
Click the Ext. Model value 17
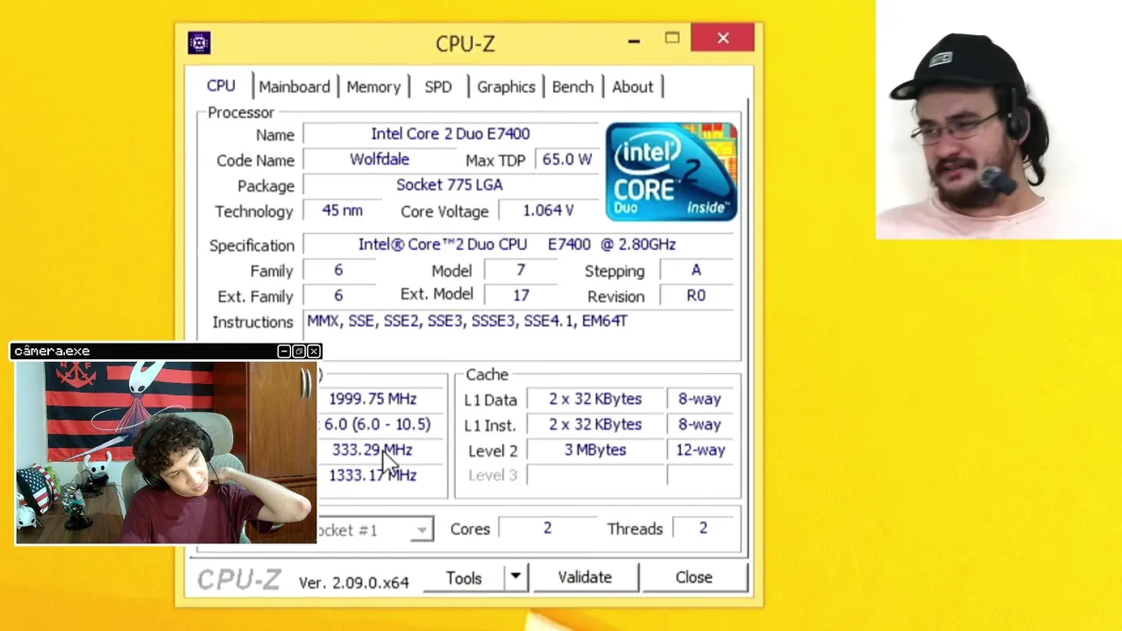[x=521, y=295]
